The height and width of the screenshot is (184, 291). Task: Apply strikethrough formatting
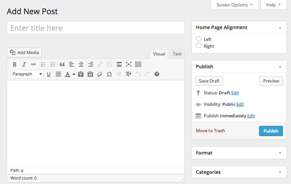pyautogui.click(x=33, y=64)
